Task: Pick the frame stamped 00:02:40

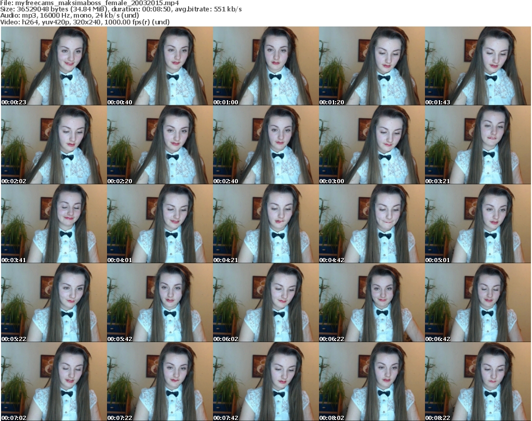Action: 265,145
